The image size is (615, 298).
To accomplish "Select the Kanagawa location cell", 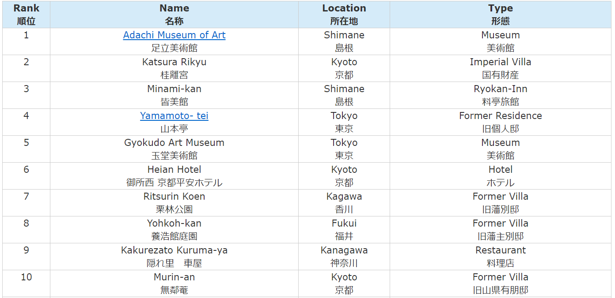I will click(344, 257).
